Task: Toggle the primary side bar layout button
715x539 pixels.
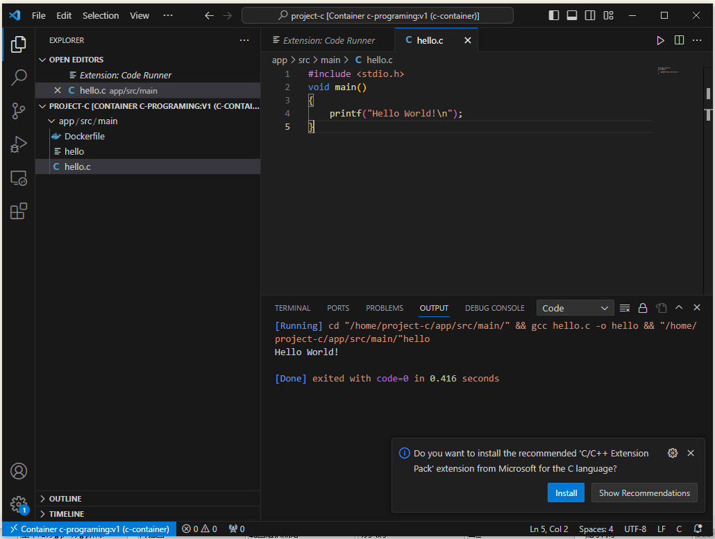Action: pos(553,15)
